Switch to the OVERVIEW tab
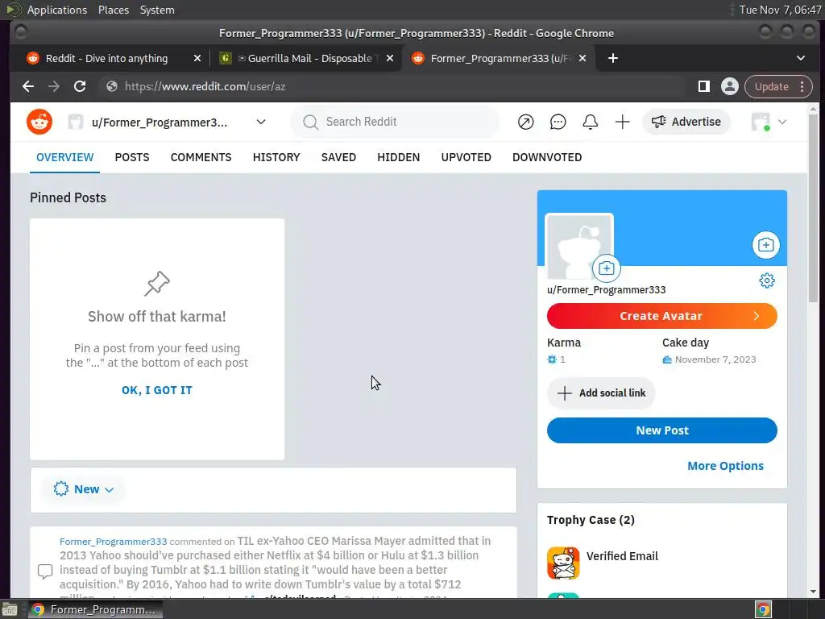 click(64, 157)
